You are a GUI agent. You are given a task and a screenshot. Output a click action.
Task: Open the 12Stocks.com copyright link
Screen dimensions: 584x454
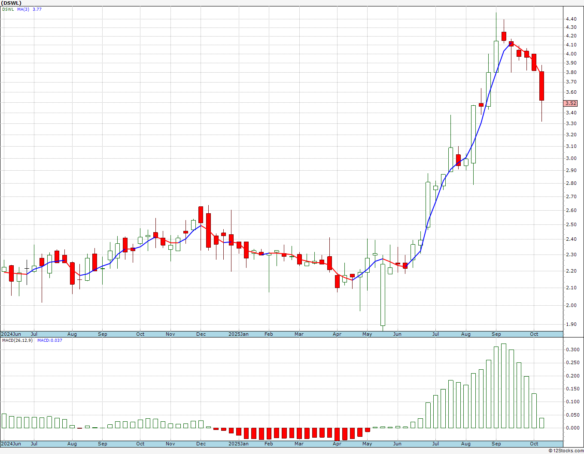pos(566,451)
